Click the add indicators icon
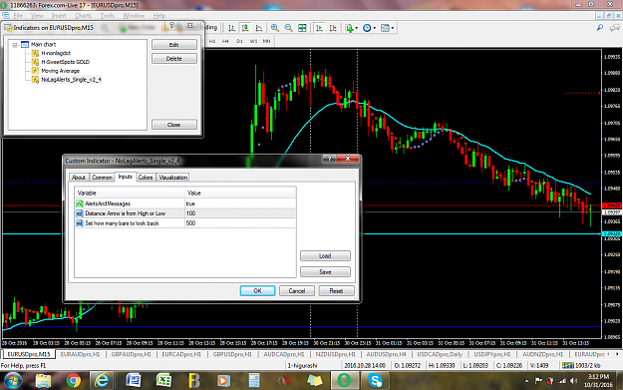This screenshot has width=623, height=390. (x=349, y=28)
